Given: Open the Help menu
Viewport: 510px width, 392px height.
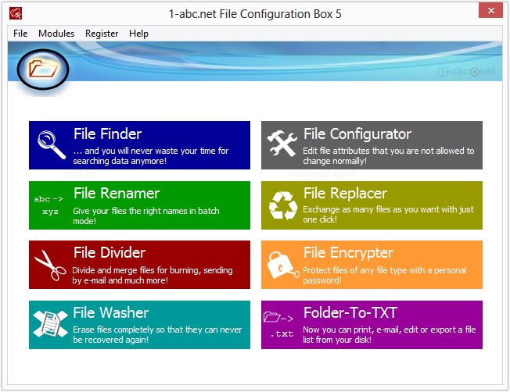Looking at the screenshot, I should click(138, 34).
